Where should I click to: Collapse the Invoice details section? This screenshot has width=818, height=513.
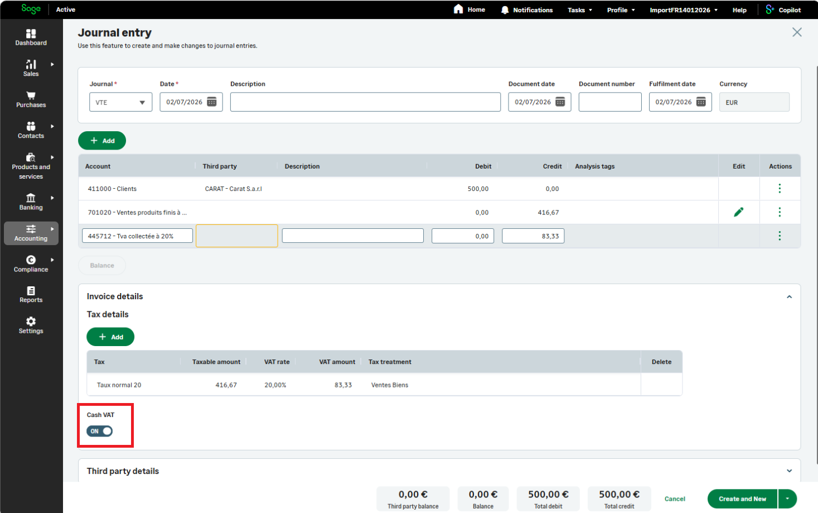tap(789, 297)
